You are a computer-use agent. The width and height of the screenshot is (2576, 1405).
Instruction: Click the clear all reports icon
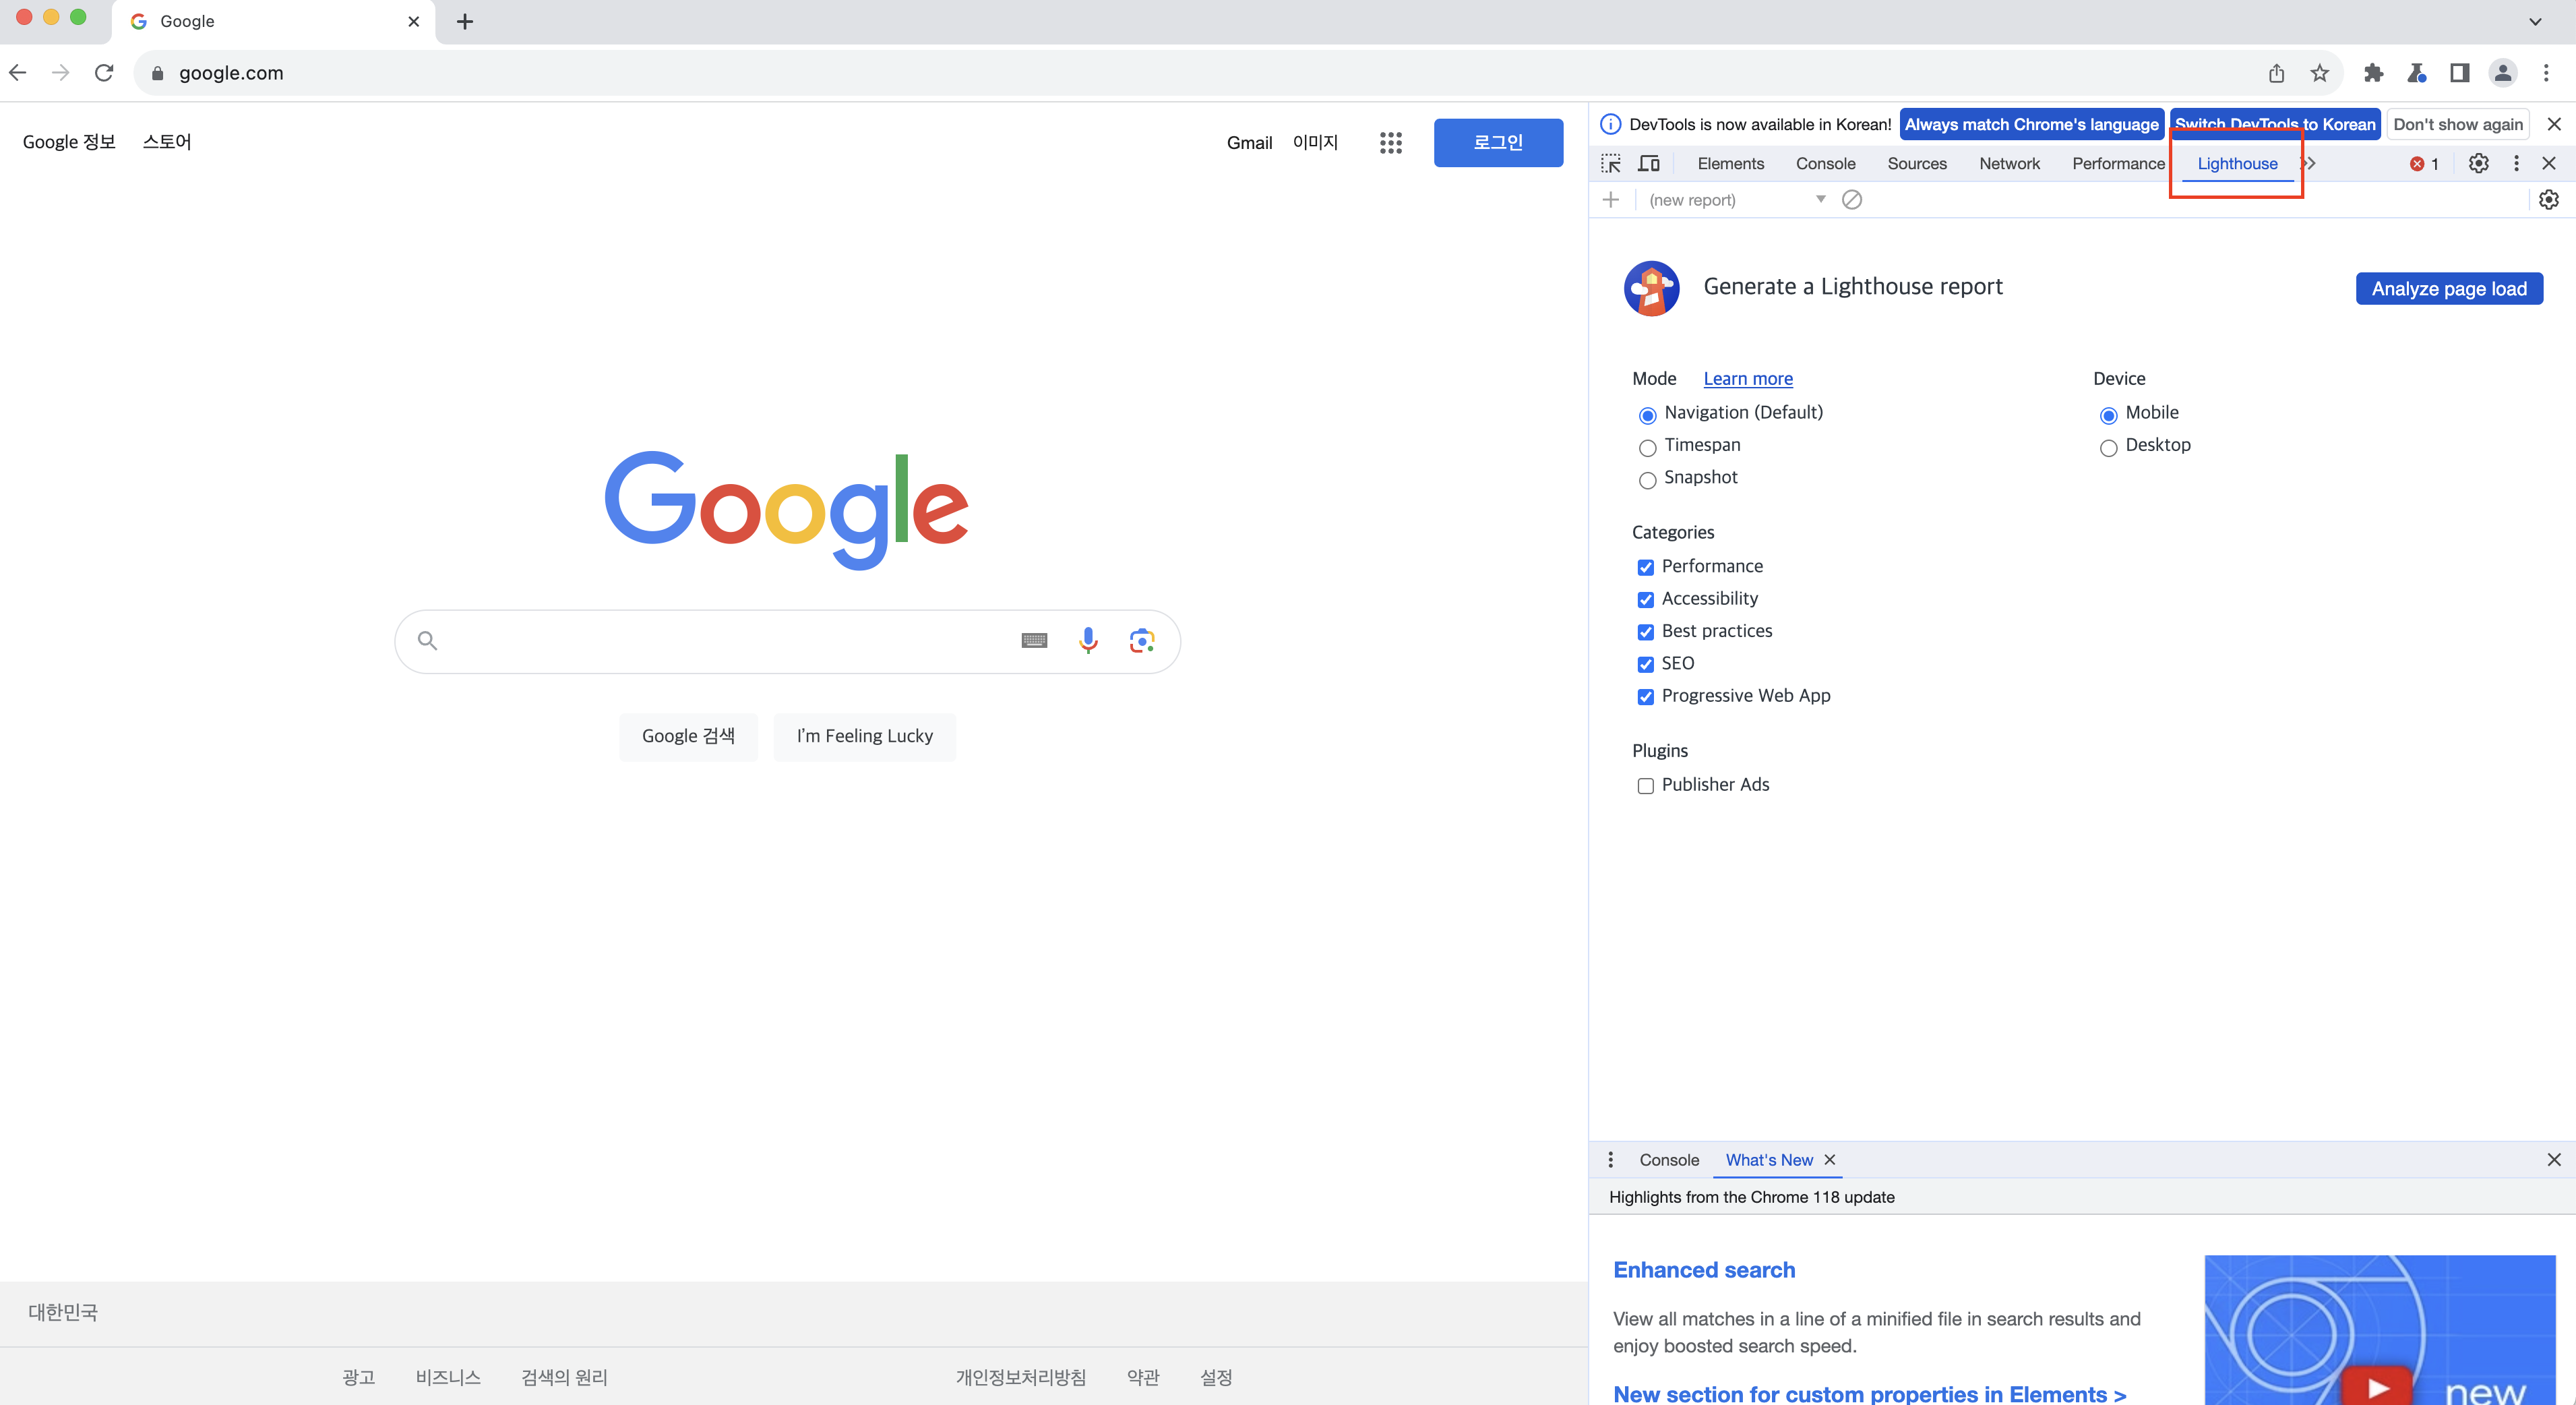pos(1852,200)
